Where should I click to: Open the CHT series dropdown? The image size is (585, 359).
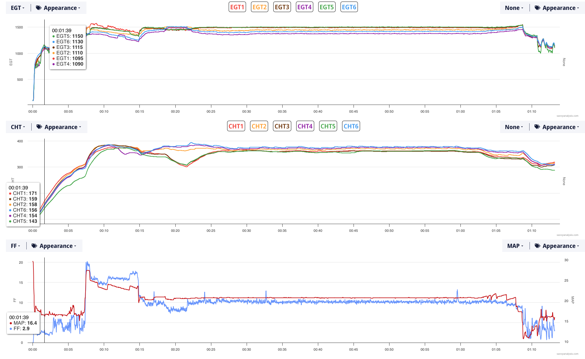pyautogui.click(x=18, y=127)
